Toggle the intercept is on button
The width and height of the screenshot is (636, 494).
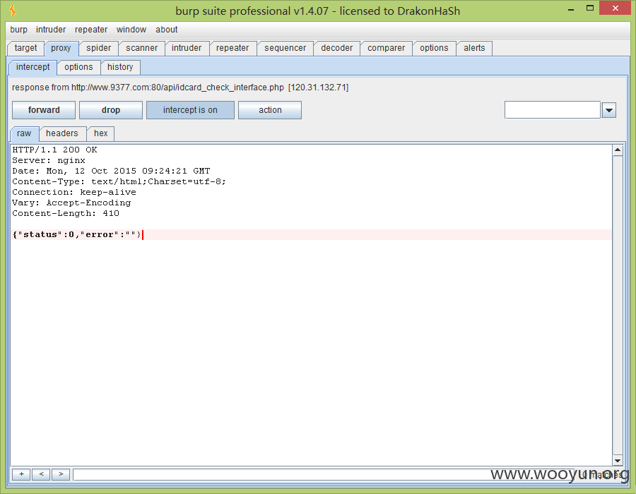point(190,110)
